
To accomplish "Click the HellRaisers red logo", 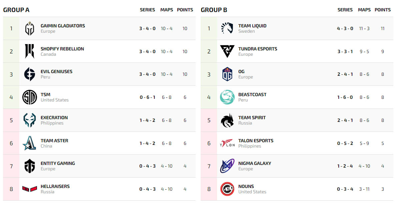I will coord(30,189).
